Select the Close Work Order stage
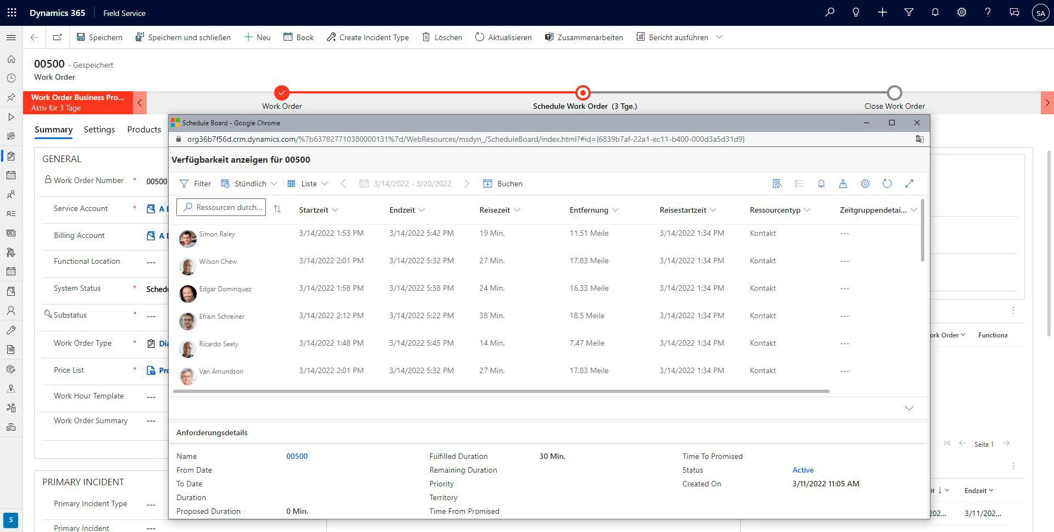The height and width of the screenshot is (532, 1054). click(x=895, y=93)
